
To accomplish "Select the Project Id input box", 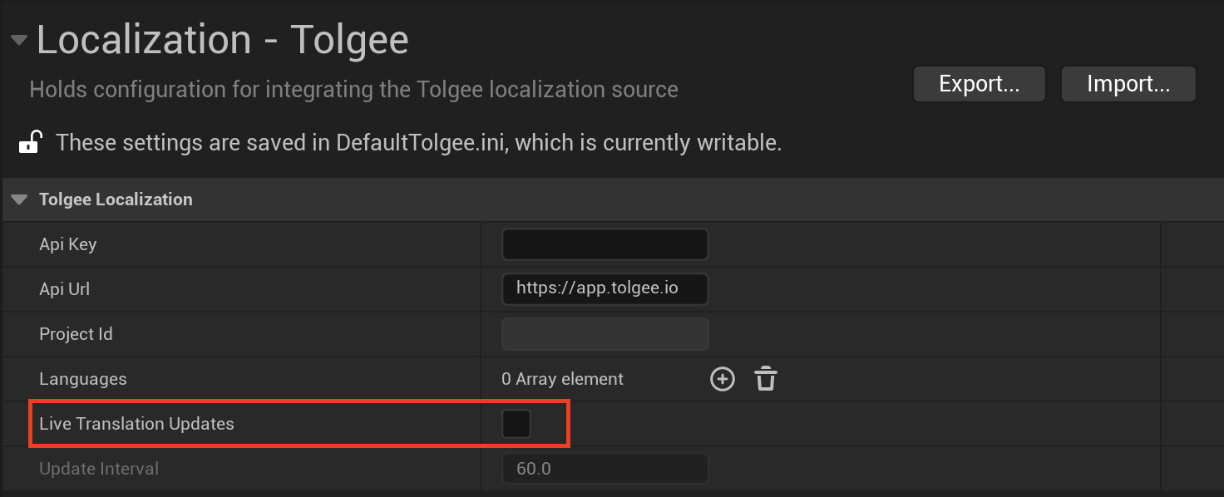I will tap(605, 334).
